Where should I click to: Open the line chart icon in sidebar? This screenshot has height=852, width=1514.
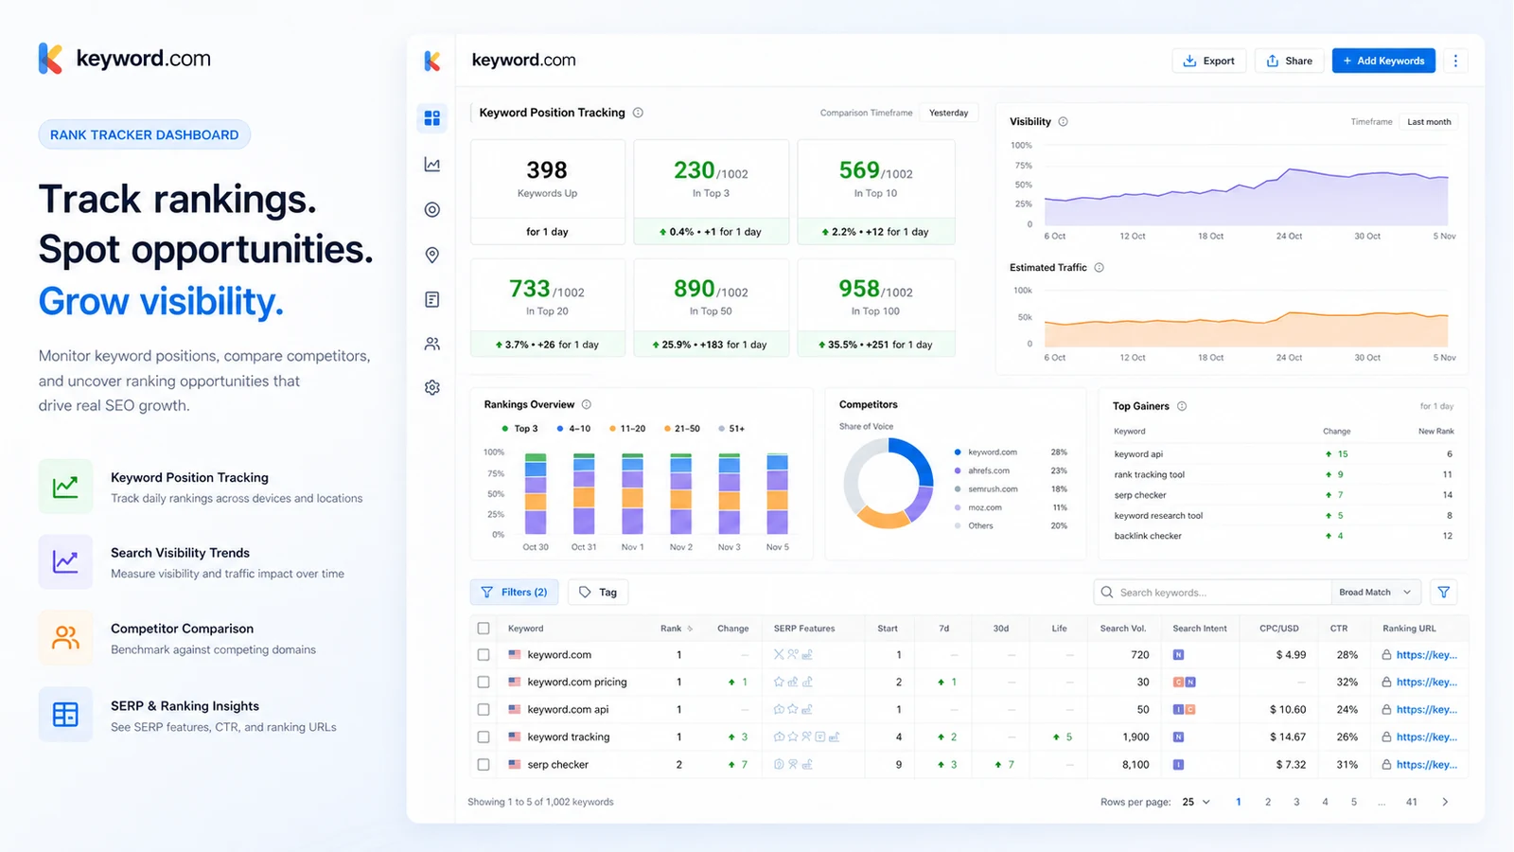click(431, 165)
